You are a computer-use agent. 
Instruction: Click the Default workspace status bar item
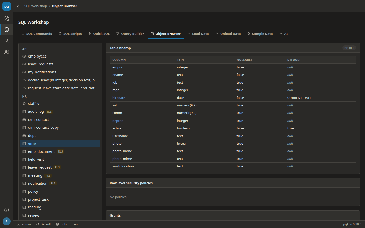43,224
